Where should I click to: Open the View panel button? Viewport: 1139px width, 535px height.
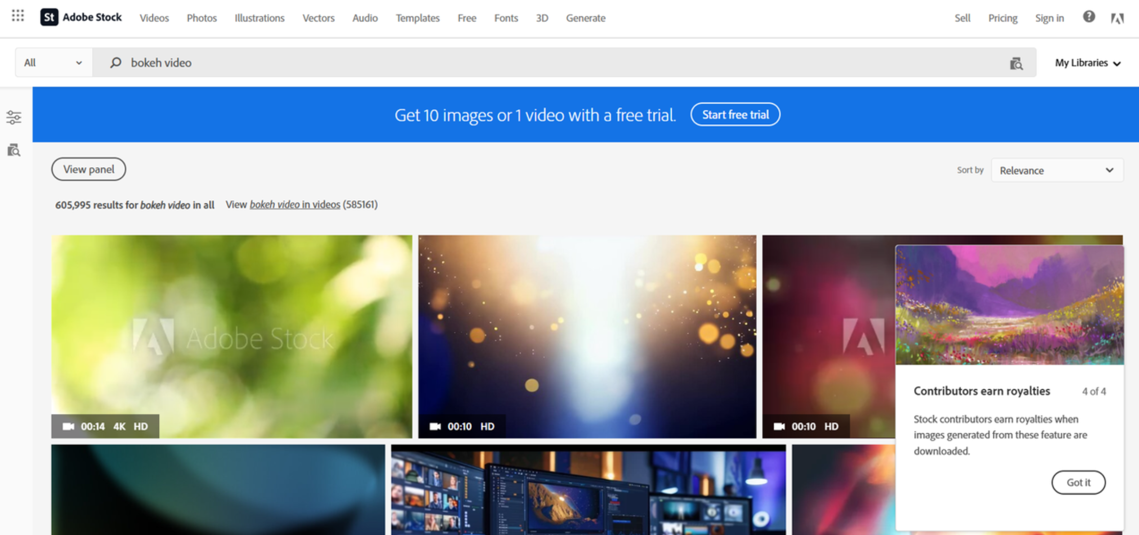[x=88, y=169]
